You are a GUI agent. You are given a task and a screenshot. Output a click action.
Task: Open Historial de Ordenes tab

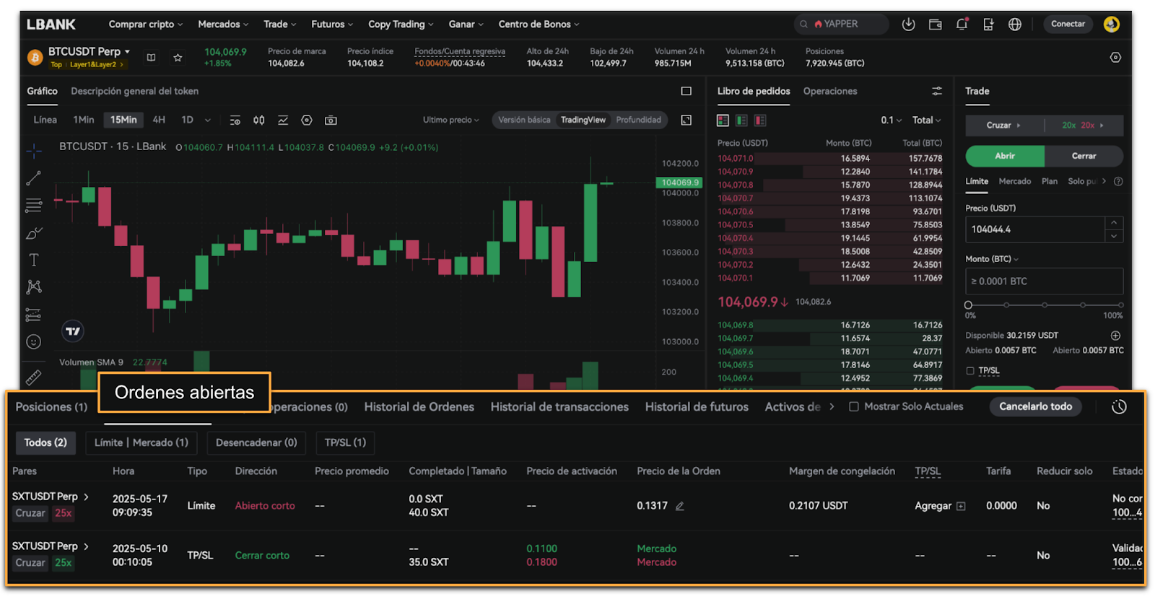pos(419,407)
